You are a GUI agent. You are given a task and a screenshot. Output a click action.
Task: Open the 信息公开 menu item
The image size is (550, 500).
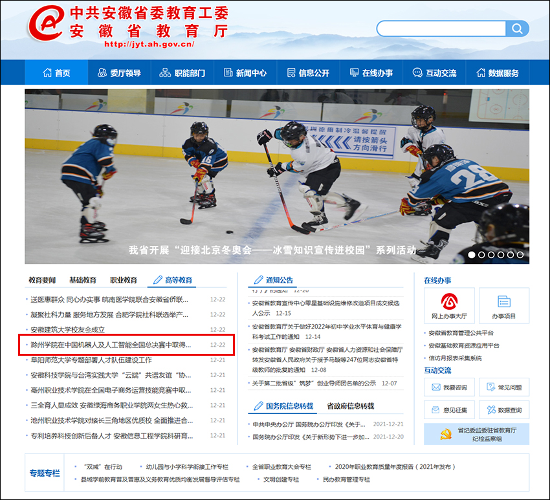click(x=308, y=72)
